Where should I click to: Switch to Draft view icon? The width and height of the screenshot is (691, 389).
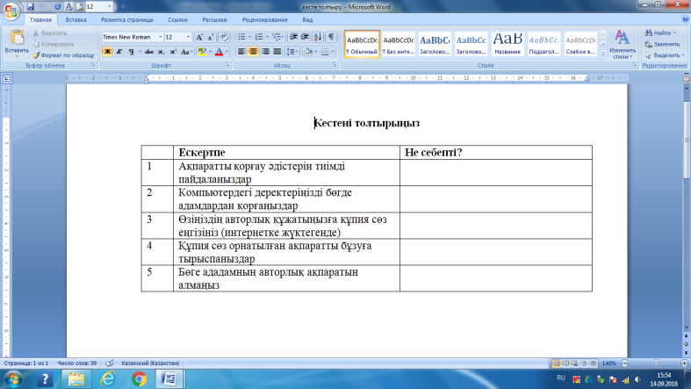click(594, 364)
